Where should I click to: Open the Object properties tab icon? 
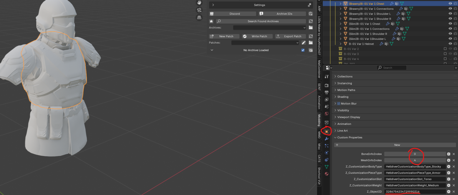tap(326, 132)
